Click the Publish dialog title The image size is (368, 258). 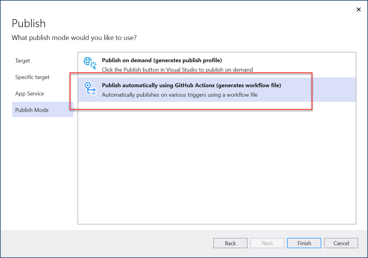29,23
